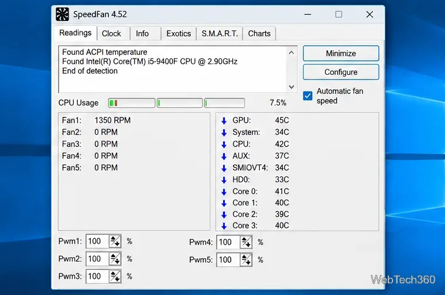Click the Fan4 0 RPM reading

click(106, 156)
